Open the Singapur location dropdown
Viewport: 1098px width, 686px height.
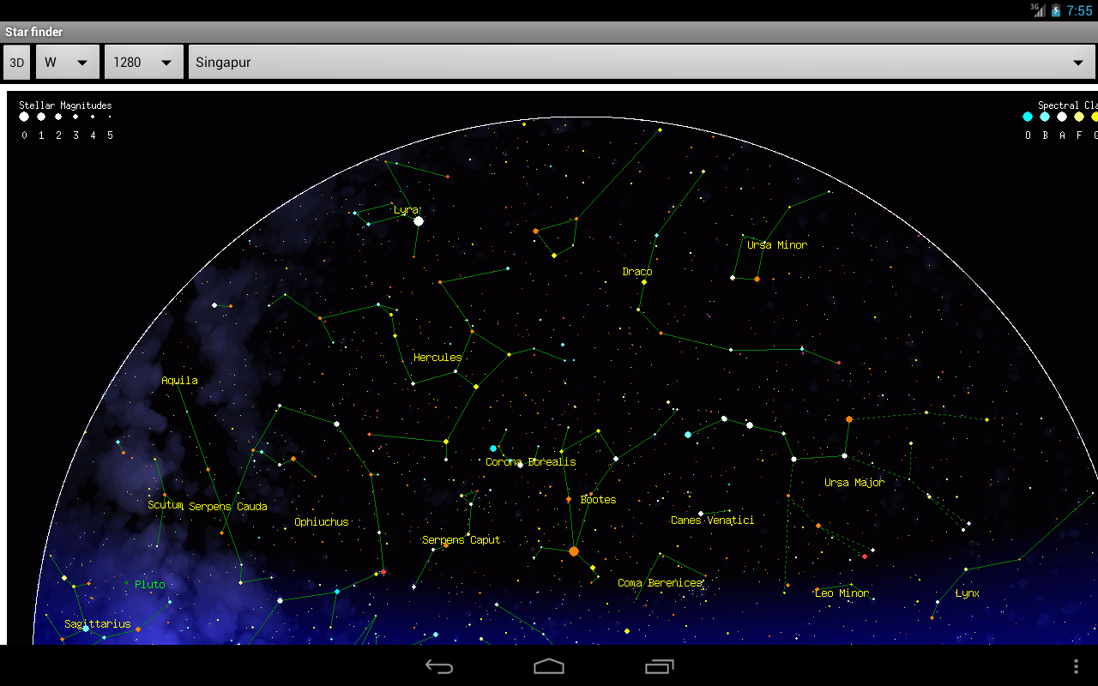tap(642, 62)
